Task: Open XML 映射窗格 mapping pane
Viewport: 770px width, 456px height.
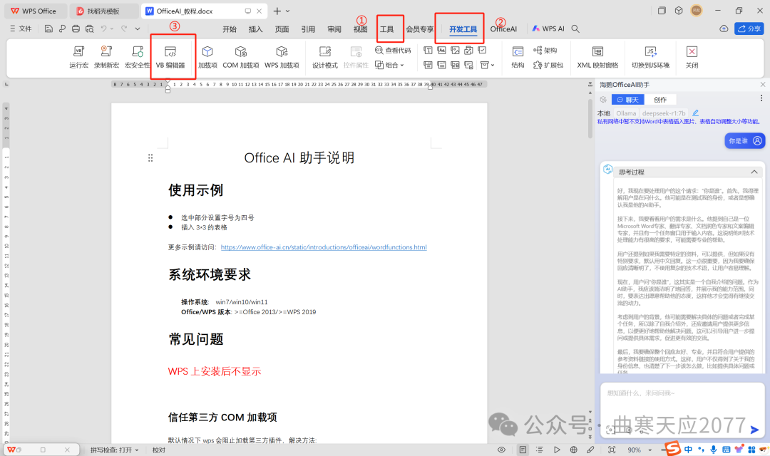Action: pyautogui.click(x=597, y=57)
